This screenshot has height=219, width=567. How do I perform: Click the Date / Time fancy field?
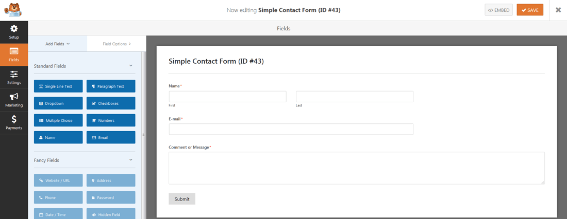click(58, 214)
